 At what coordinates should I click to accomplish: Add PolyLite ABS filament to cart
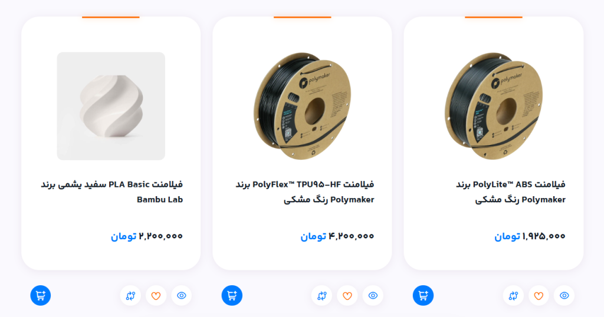point(423,295)
